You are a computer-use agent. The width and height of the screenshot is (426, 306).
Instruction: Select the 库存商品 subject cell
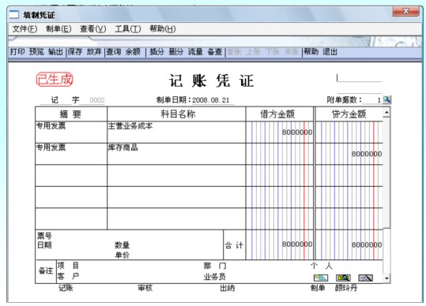(176, 154)
